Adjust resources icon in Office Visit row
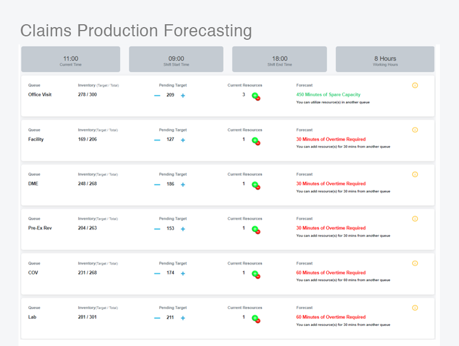Viewport: 459px width, 346px height. click(256, 96)
